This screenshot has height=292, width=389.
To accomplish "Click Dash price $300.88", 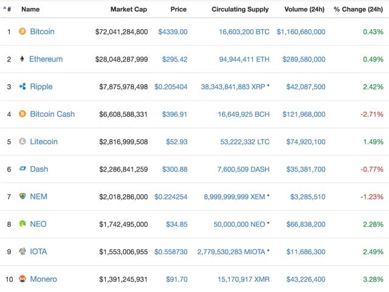I will [175, 169].
